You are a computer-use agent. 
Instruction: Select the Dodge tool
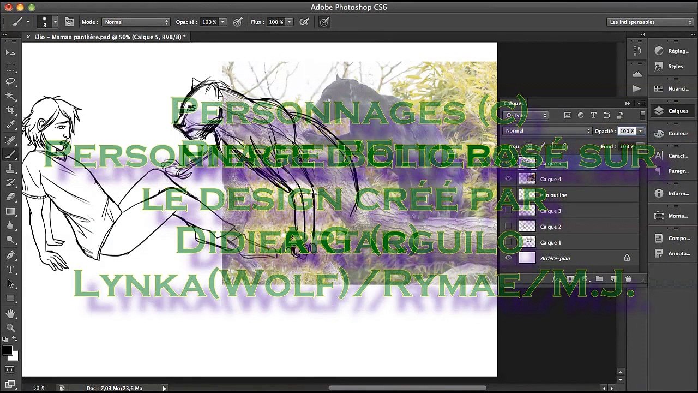click(10, 240)
